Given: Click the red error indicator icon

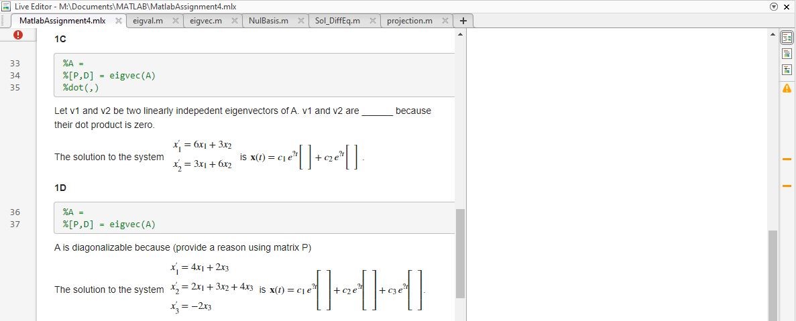Looking at the screenshot, I should (18, 35).
